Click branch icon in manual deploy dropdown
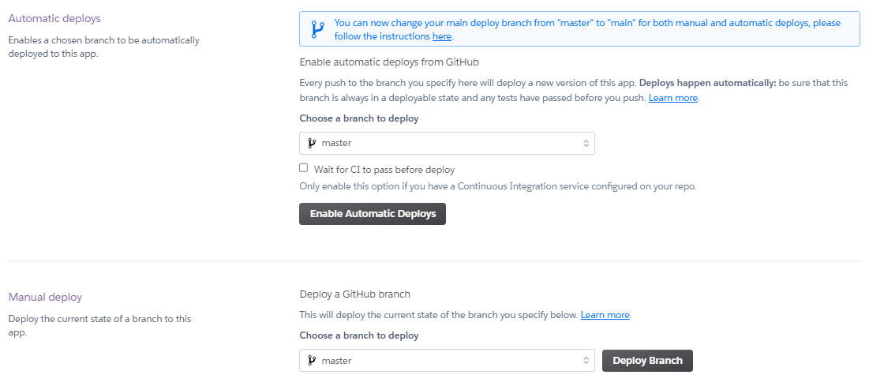The width and height of the screenshot is (869, 386). [312, 361]
